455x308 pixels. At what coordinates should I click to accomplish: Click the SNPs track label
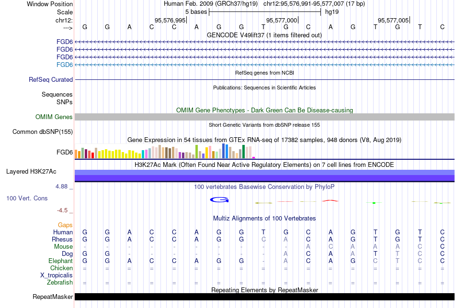pos(65,102)
